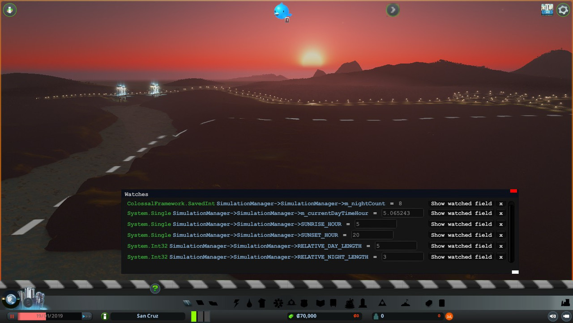Click the green download button top-left
This screenshot has width=573, height=323.
(x=10, y=10)
